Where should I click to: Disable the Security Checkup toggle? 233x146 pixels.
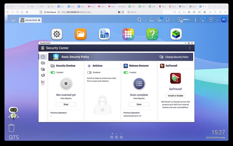point(53,72)
